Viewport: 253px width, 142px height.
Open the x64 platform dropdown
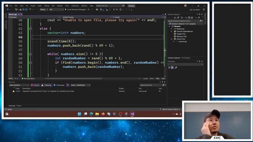56,9
